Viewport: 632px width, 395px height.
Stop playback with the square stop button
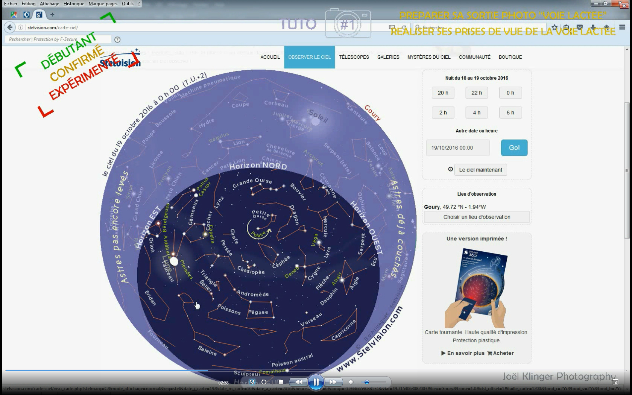tap(281, 382)
